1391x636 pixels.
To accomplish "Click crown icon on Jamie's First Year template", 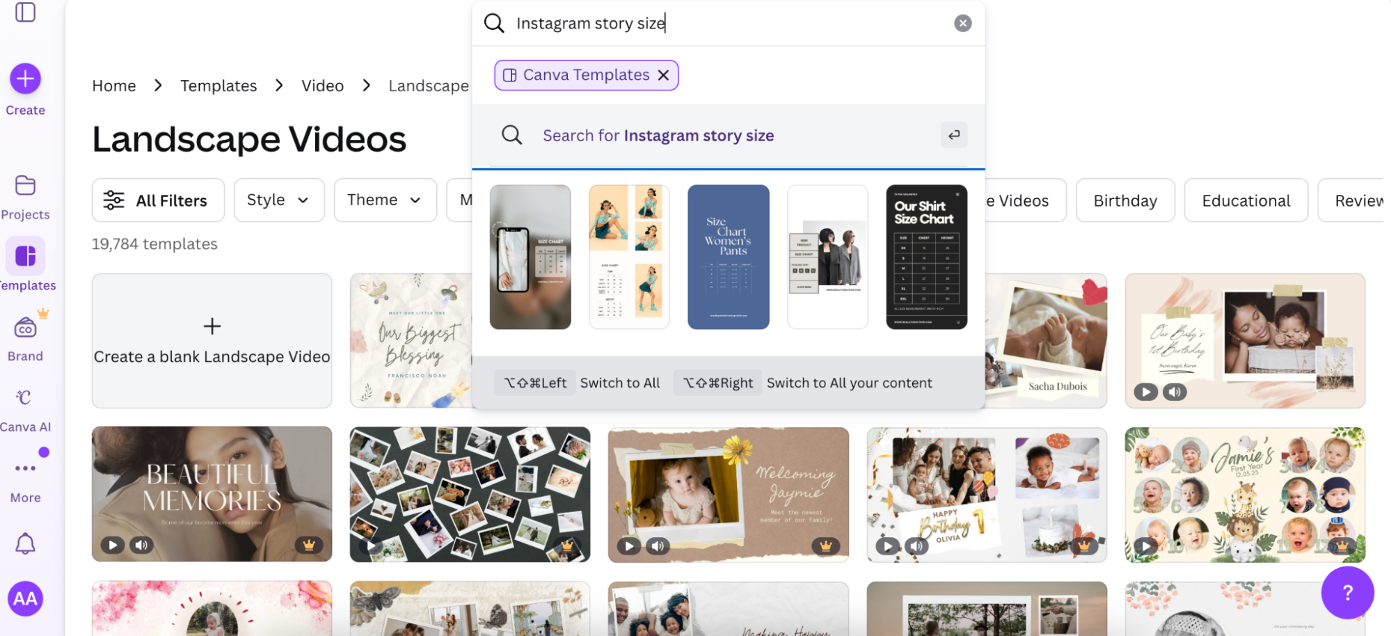I will (x=1342, y=546).
